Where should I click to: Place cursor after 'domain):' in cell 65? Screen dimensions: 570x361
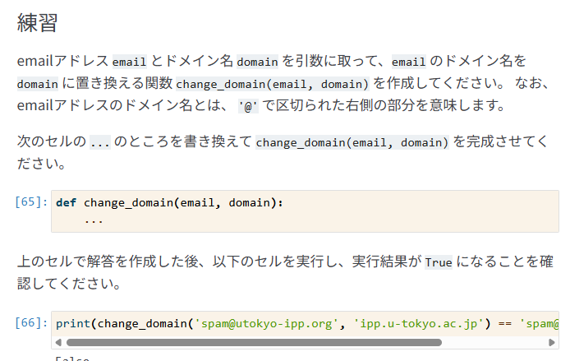click(283, 202)
